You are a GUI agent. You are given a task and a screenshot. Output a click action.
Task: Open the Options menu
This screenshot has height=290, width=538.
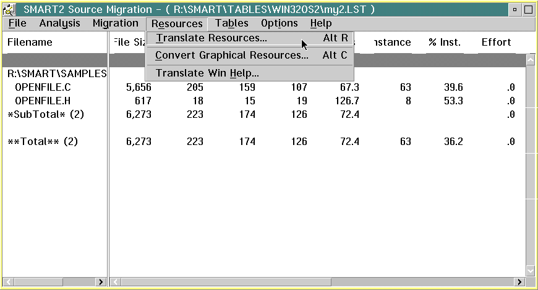coord(279,23)
